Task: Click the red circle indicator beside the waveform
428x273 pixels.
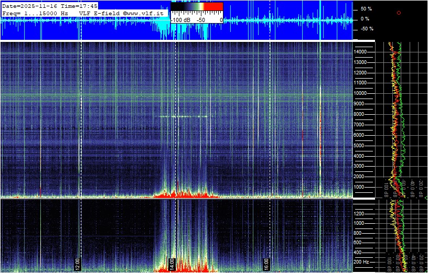Action: pyautogui.click(x=399, y=13)
